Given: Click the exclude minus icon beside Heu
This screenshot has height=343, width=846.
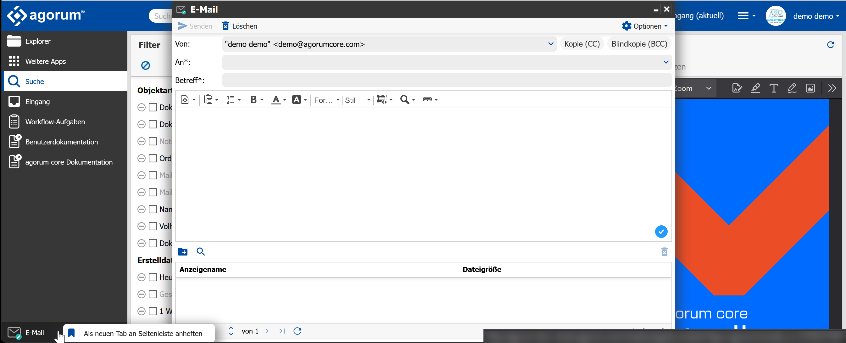Looking at the screenshot, I should coord(141,277).
